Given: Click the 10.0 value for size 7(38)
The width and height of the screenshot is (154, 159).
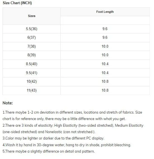Looking at the screenshot, I should pos(105,47).
